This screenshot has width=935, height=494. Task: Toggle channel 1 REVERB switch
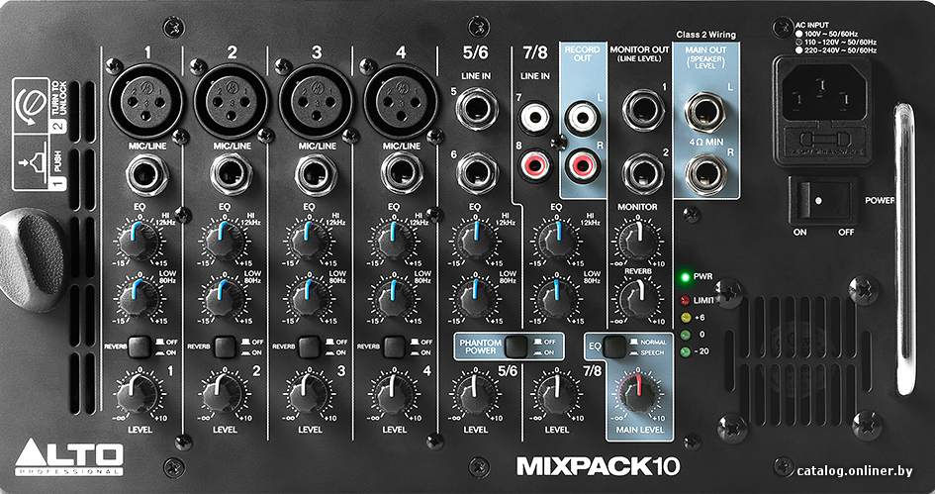(x=139, y=346)
